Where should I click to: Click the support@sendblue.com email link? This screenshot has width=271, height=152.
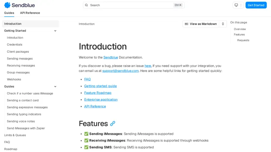(120, 71)
